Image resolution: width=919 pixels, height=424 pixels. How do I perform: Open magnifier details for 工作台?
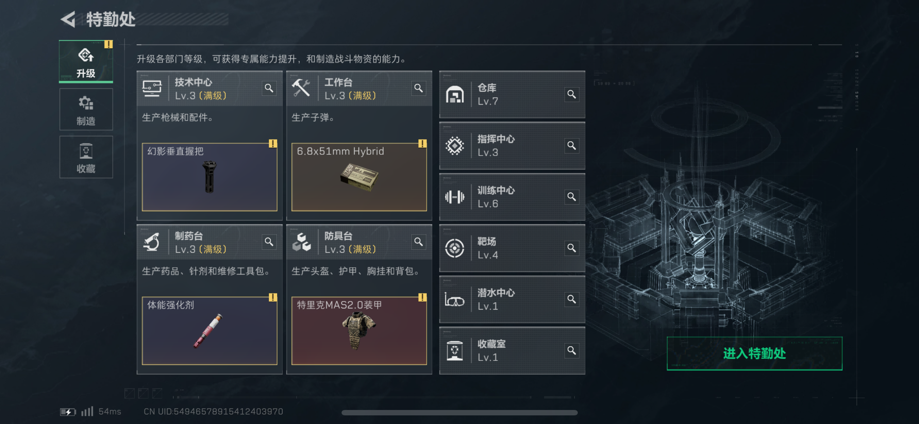(x=419, y=88)
